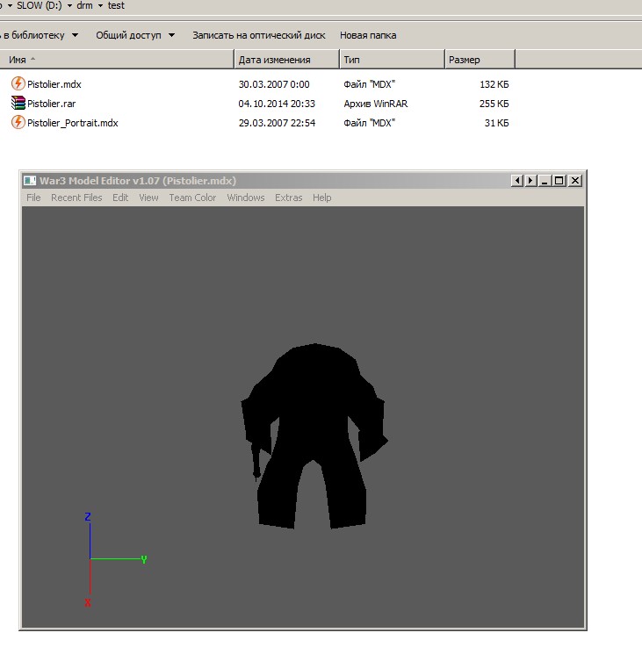642x647 pixels.
Task: Click the size 255 КБ
Action: click(x=494, y=104)
